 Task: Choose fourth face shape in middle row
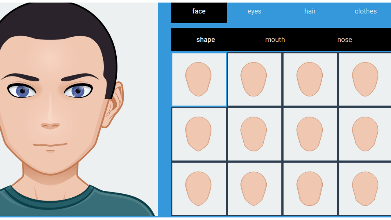(x=365, y=134)
